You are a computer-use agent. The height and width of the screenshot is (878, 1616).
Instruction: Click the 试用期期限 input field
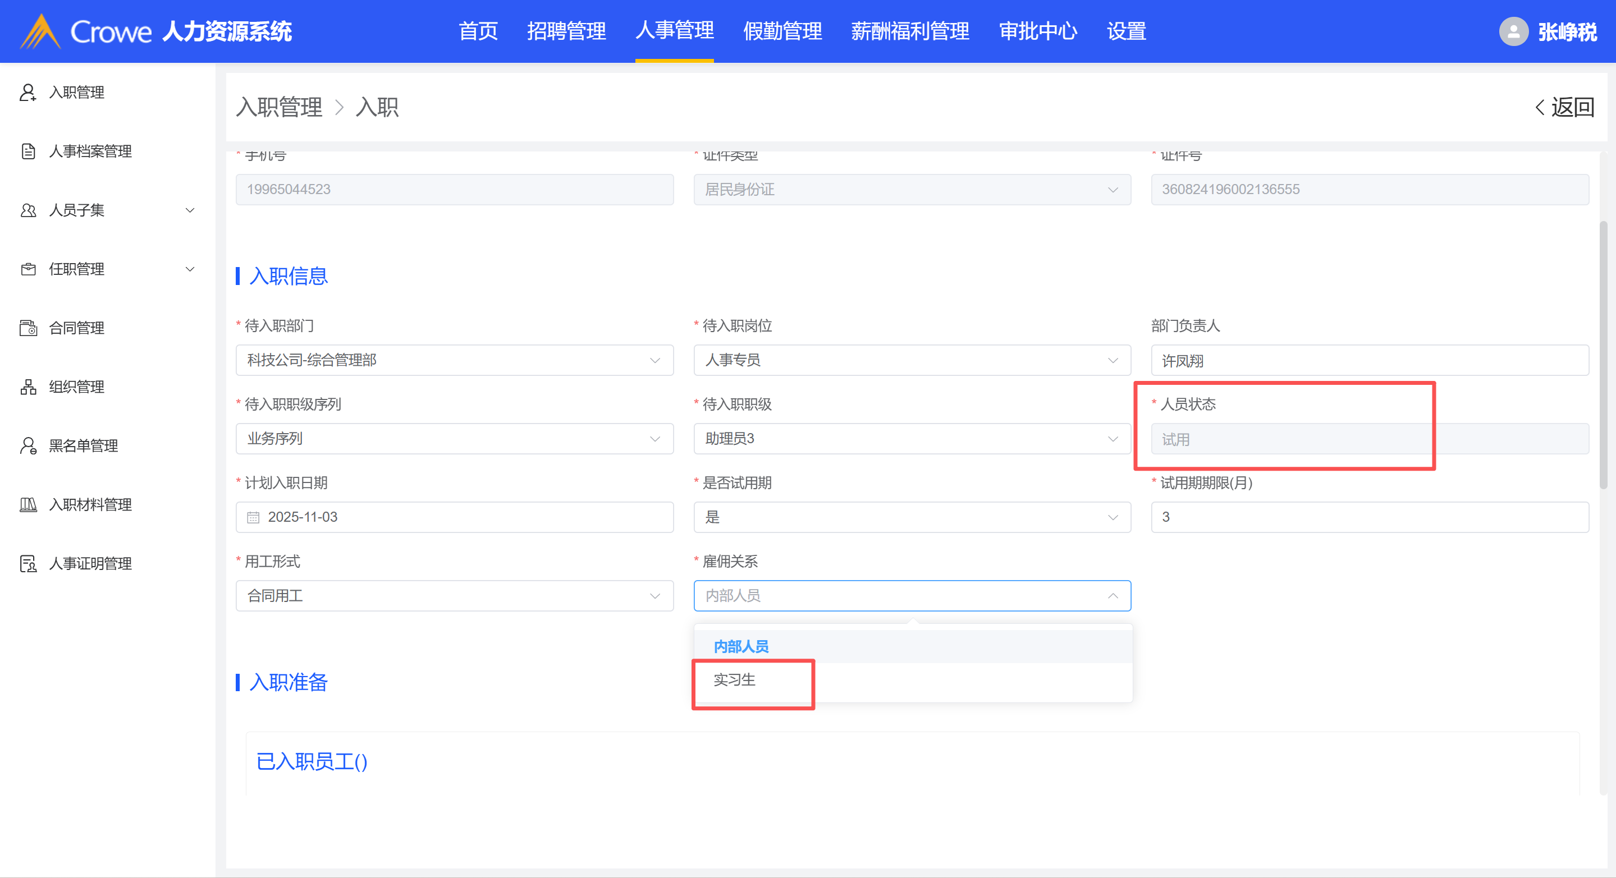point(1370,517)
